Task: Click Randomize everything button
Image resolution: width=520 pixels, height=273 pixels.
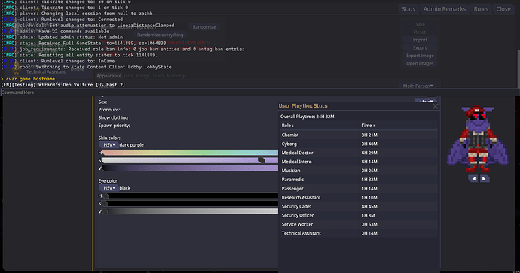Action: (x=161, y=35)
